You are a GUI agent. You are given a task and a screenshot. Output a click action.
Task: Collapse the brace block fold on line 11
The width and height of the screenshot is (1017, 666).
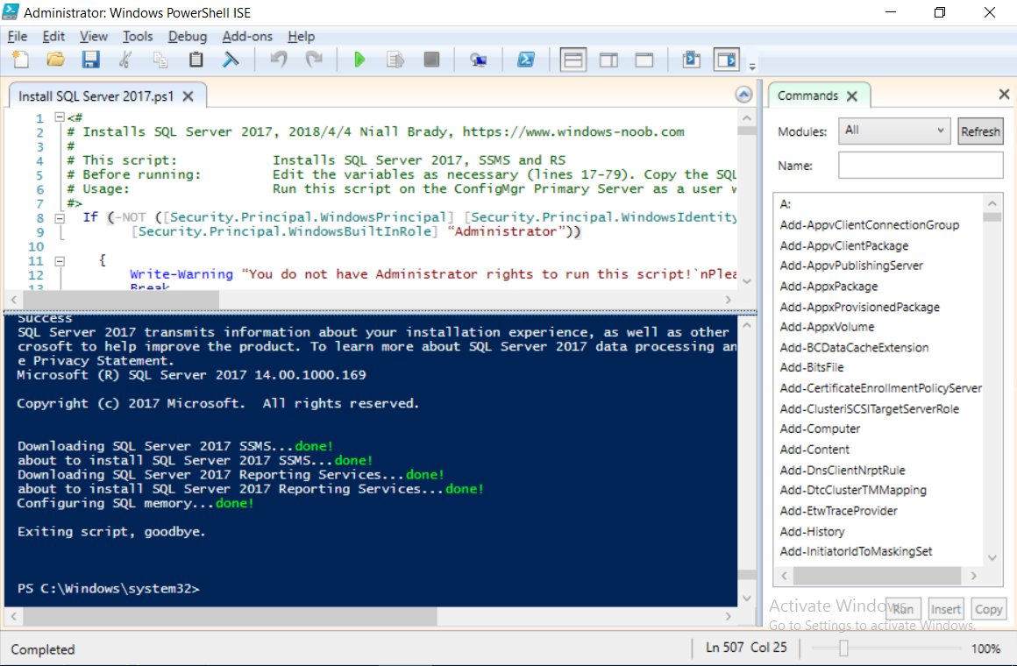(59, 261)
